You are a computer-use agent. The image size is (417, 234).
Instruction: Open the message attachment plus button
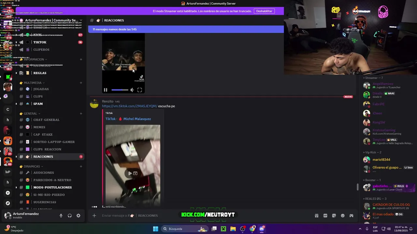(x=94, y=215)
